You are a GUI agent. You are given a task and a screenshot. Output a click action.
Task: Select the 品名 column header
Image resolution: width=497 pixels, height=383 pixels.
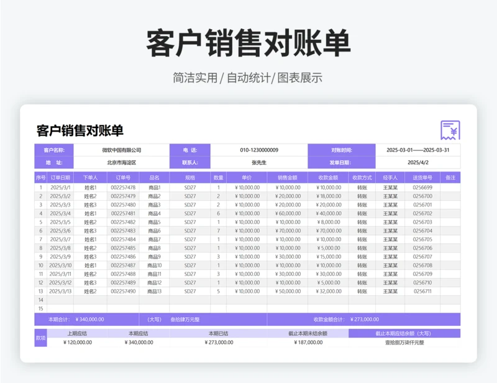pos(154,178)
